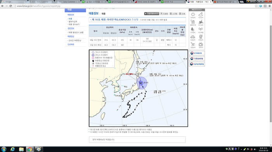Click the 70% probability radius legend swatch
The height and width of the screenshot is (152, 272).
coord(93,58)
